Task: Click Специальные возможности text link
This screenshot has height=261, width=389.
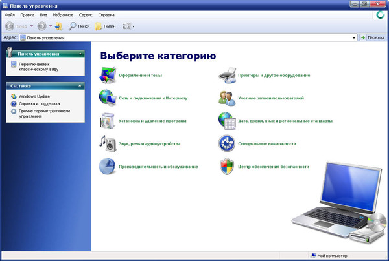Action: click(x=267, y=143)
